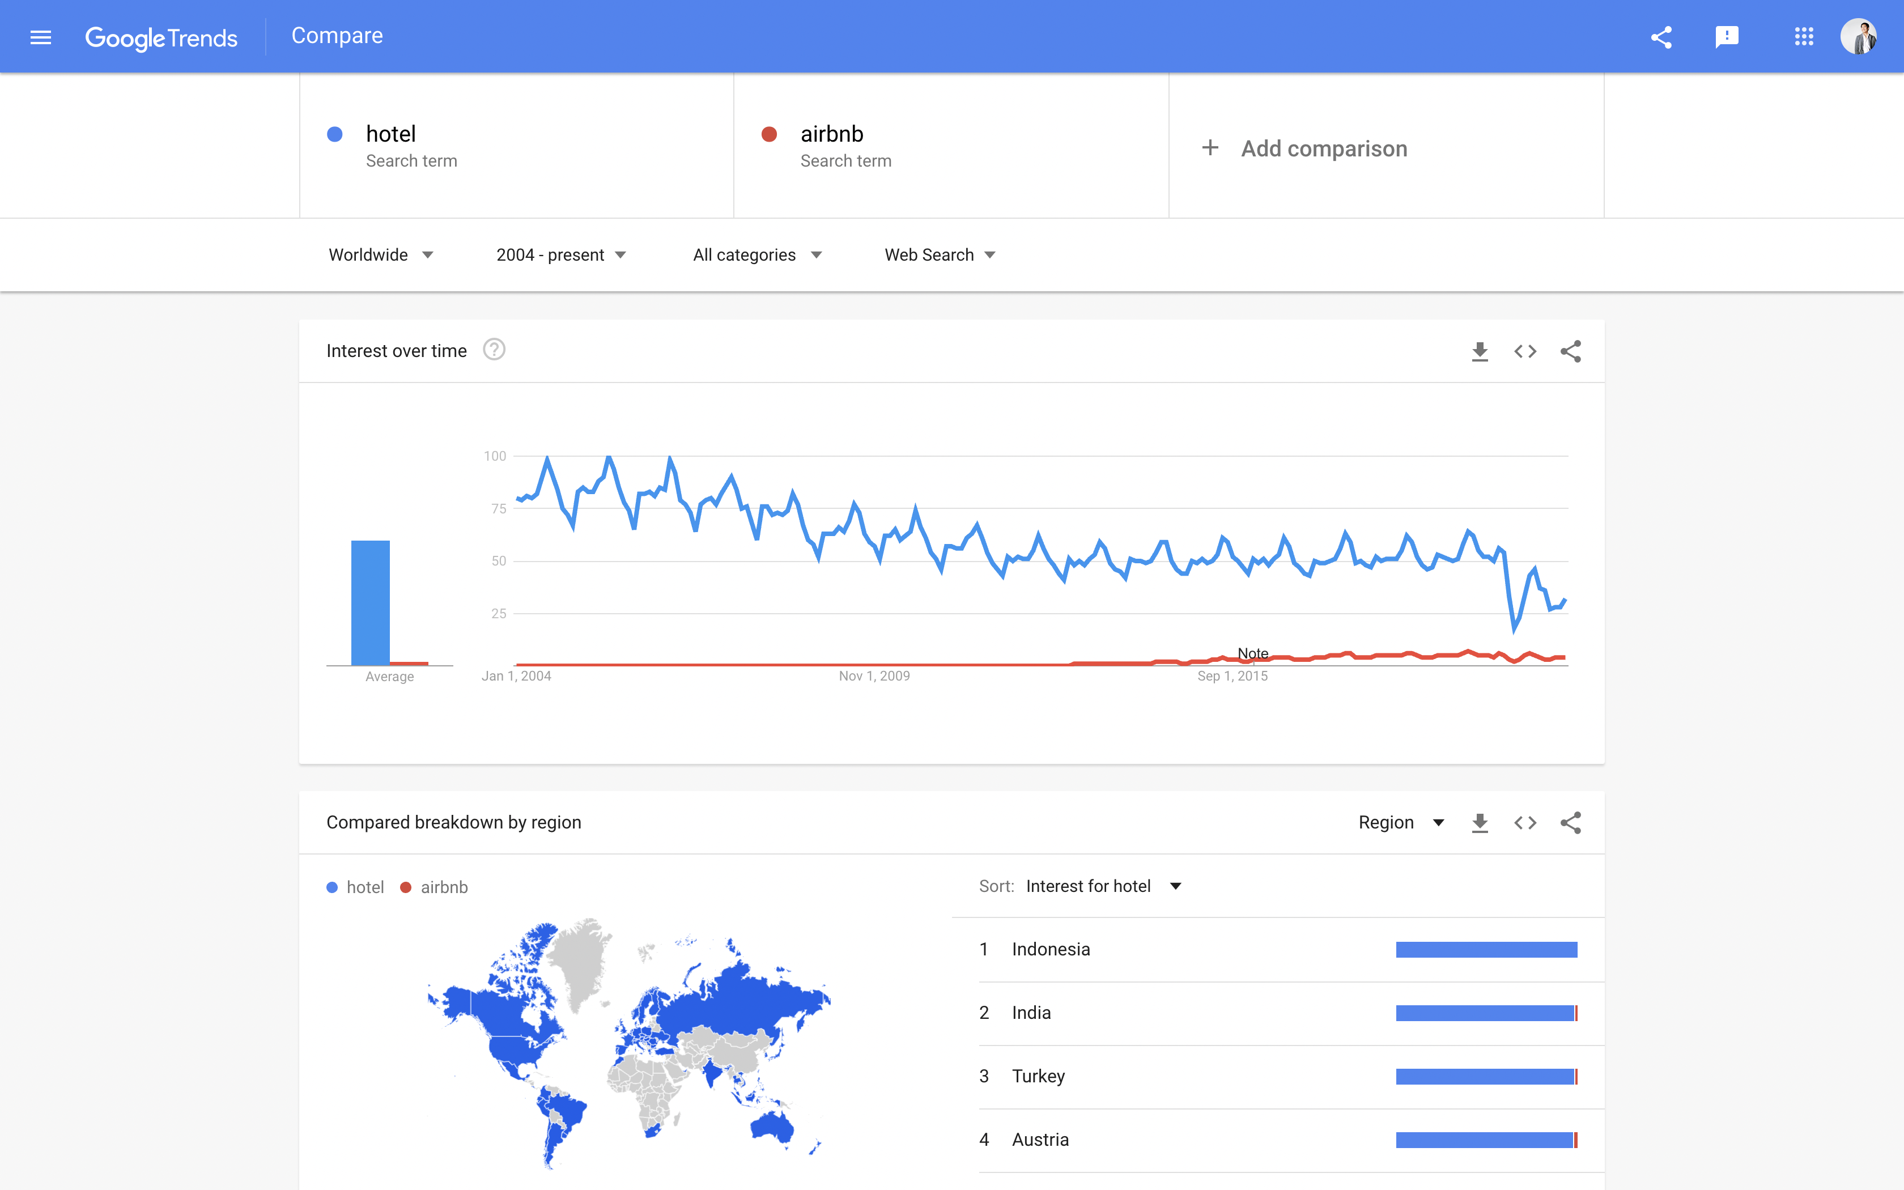Click the Compare page title

(337, 35)
